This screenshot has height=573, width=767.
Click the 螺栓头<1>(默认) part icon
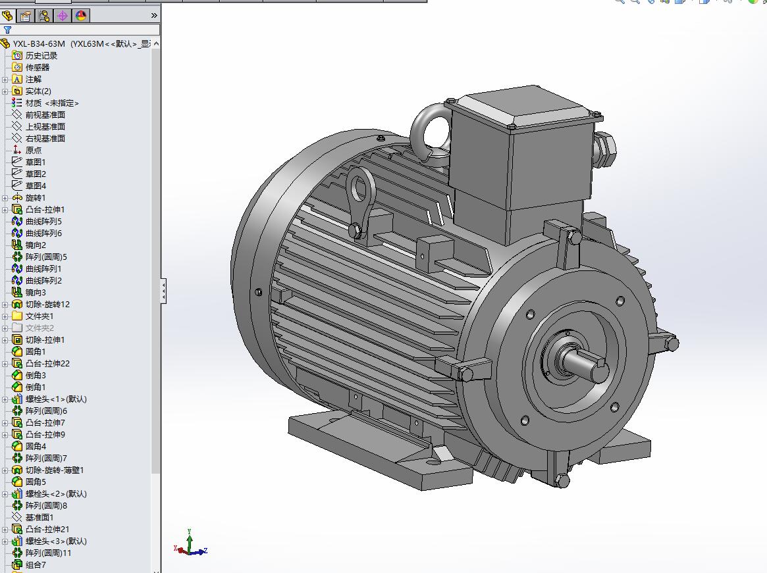[17, 399]
